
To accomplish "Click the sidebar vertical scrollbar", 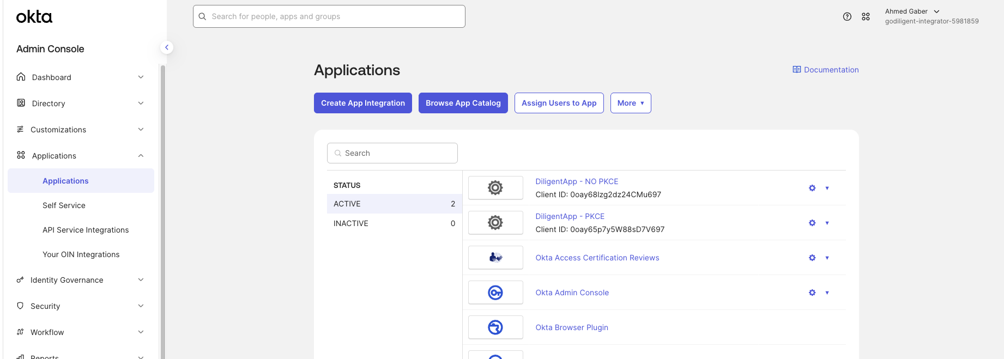I will 162,211.
